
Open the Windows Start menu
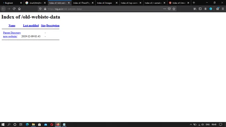(x=3, y=125)
